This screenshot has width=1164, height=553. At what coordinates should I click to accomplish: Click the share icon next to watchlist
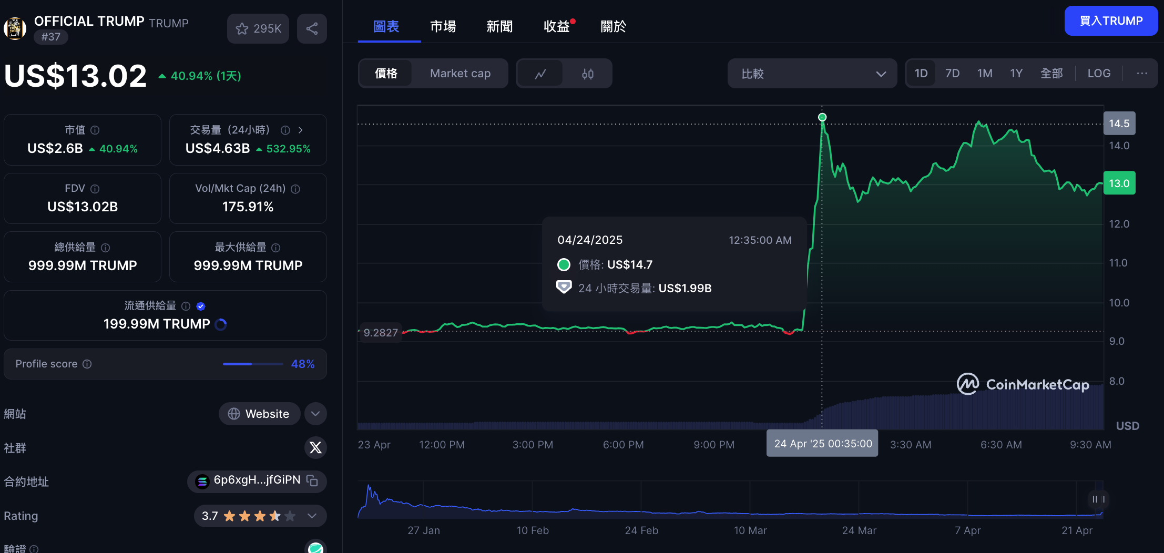click(312, 28)
